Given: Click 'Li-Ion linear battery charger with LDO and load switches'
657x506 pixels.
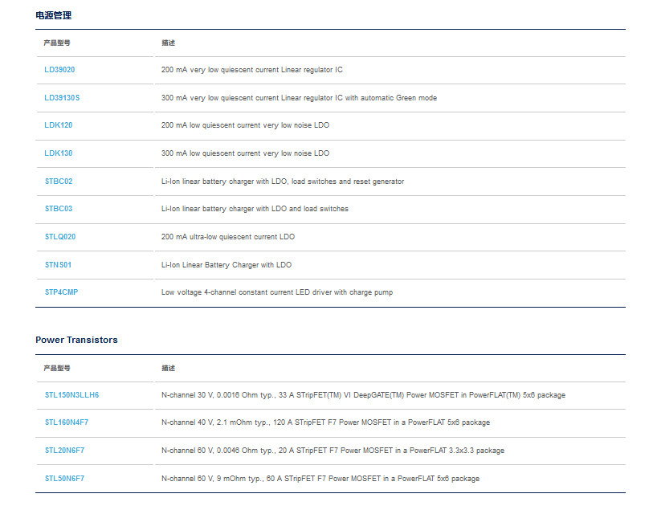Looking at the screenshot, I should (x=255, y=209).
